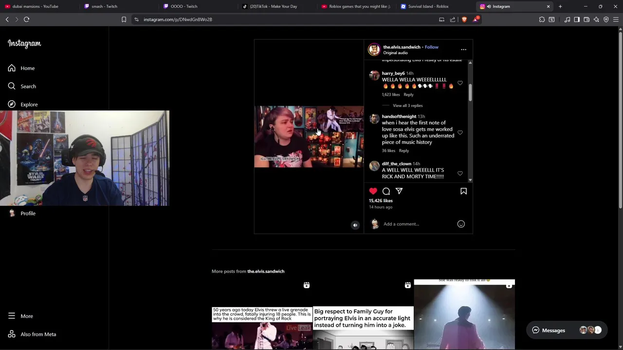Open the stage spotlight Elvis post thumbnail
This screenshot has width=623, height=350.
pyautogui.click(x=464, y=315)
